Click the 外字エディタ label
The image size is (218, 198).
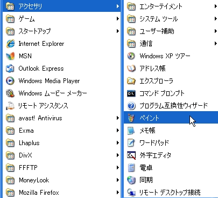tap(156, 155)
